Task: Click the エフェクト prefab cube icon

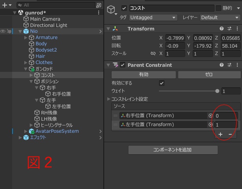Action: coord(26,137)
